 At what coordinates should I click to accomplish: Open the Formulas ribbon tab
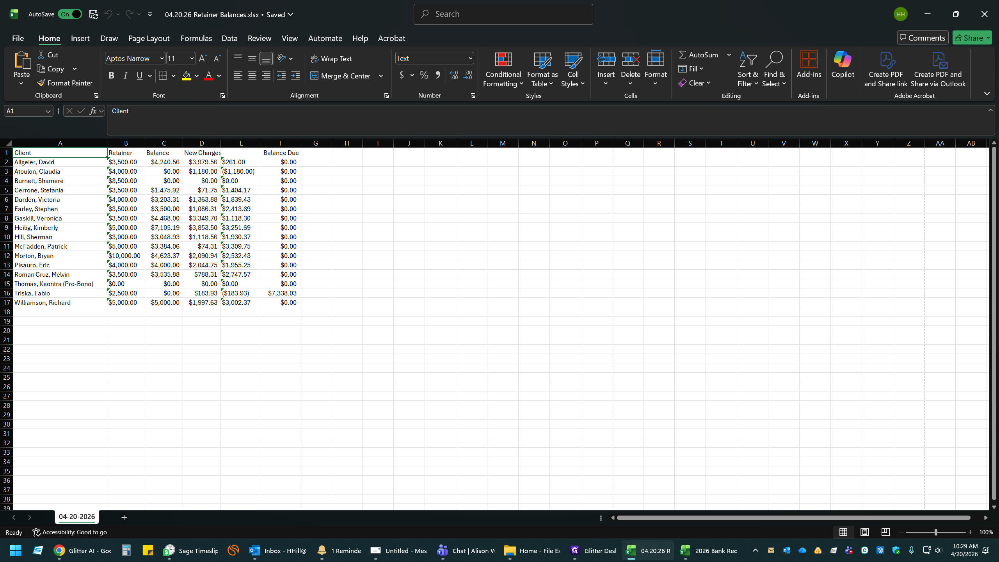pos(196,38)
